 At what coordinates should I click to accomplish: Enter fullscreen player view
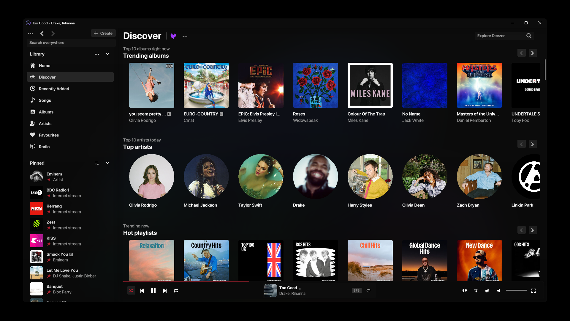click(x=533, y=291)
